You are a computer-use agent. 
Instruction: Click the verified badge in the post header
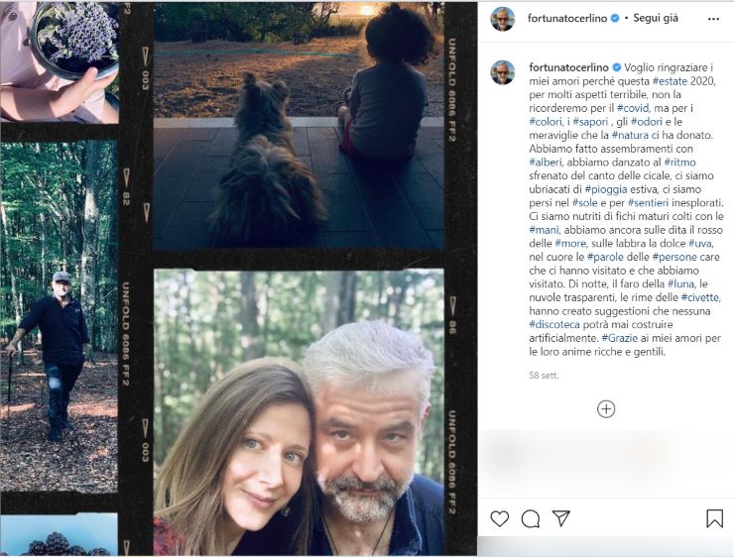[615, 19]
